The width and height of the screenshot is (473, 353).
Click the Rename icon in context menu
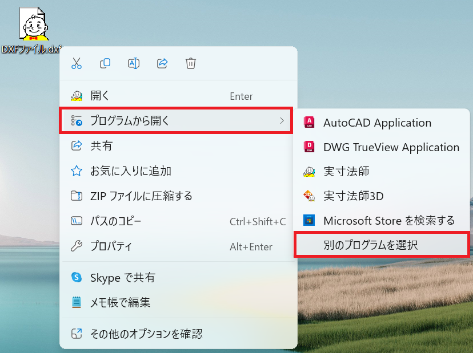point(134,63)
